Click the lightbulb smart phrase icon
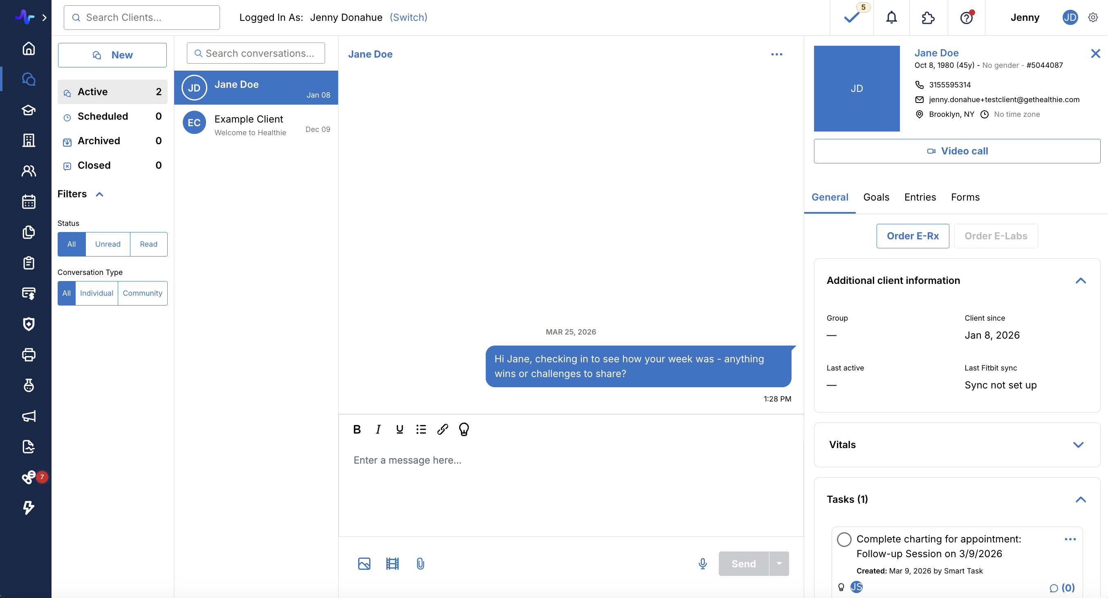This screenshot has width=1108, height=598. (464, 429)
